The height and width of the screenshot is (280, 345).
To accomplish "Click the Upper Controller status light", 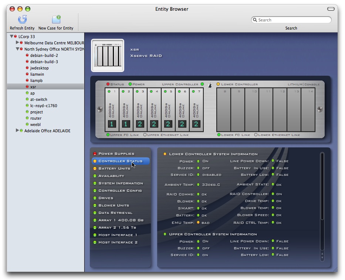I will tap(202, 84).
